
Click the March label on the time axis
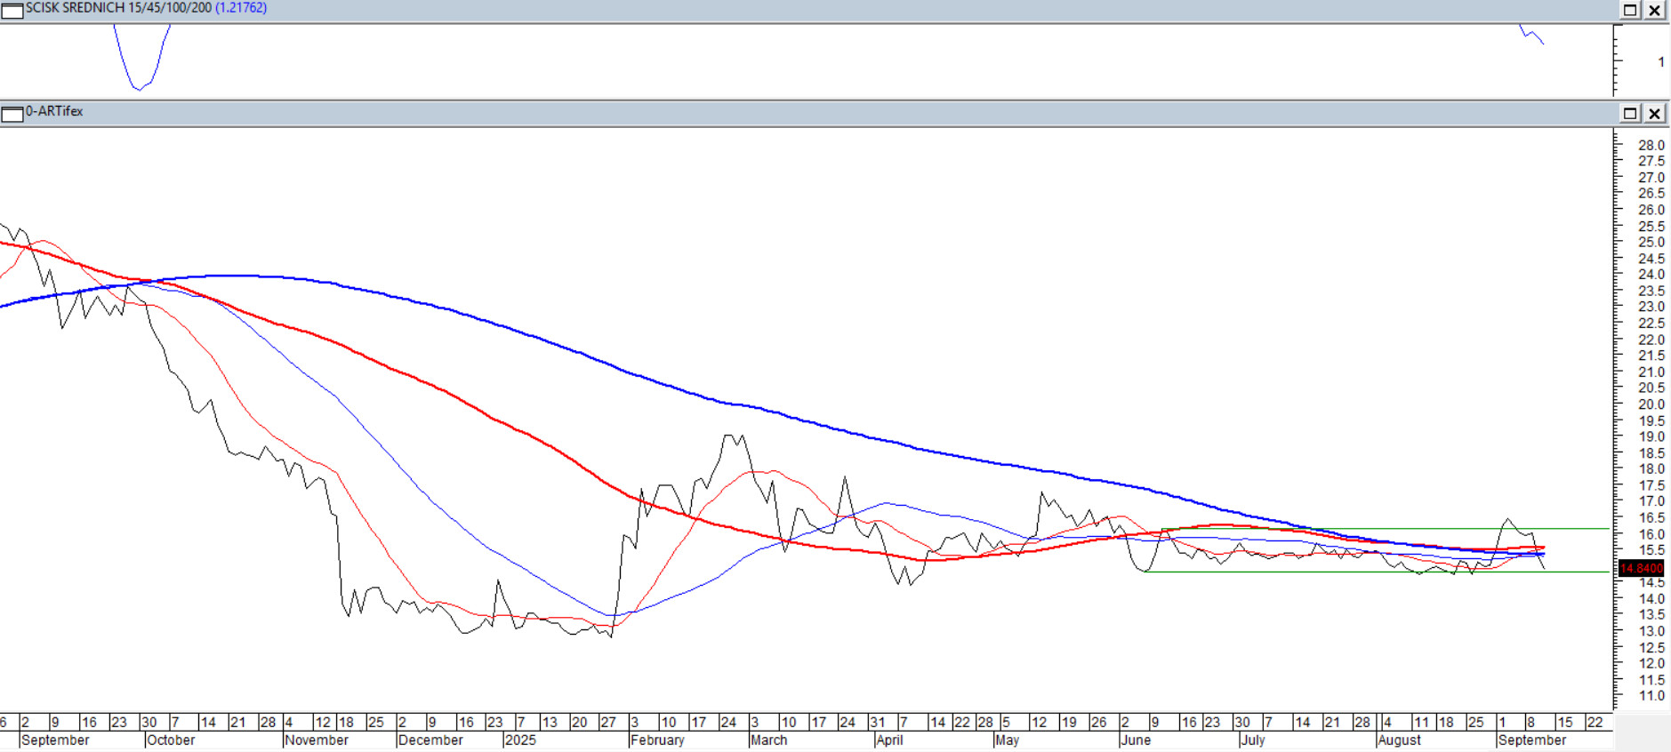point(769,740)
